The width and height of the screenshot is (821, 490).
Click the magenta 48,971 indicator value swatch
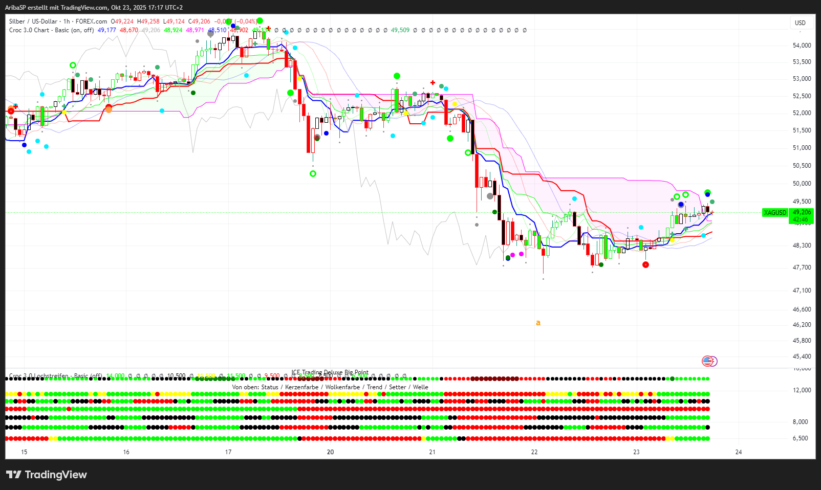tap(195, 30)
